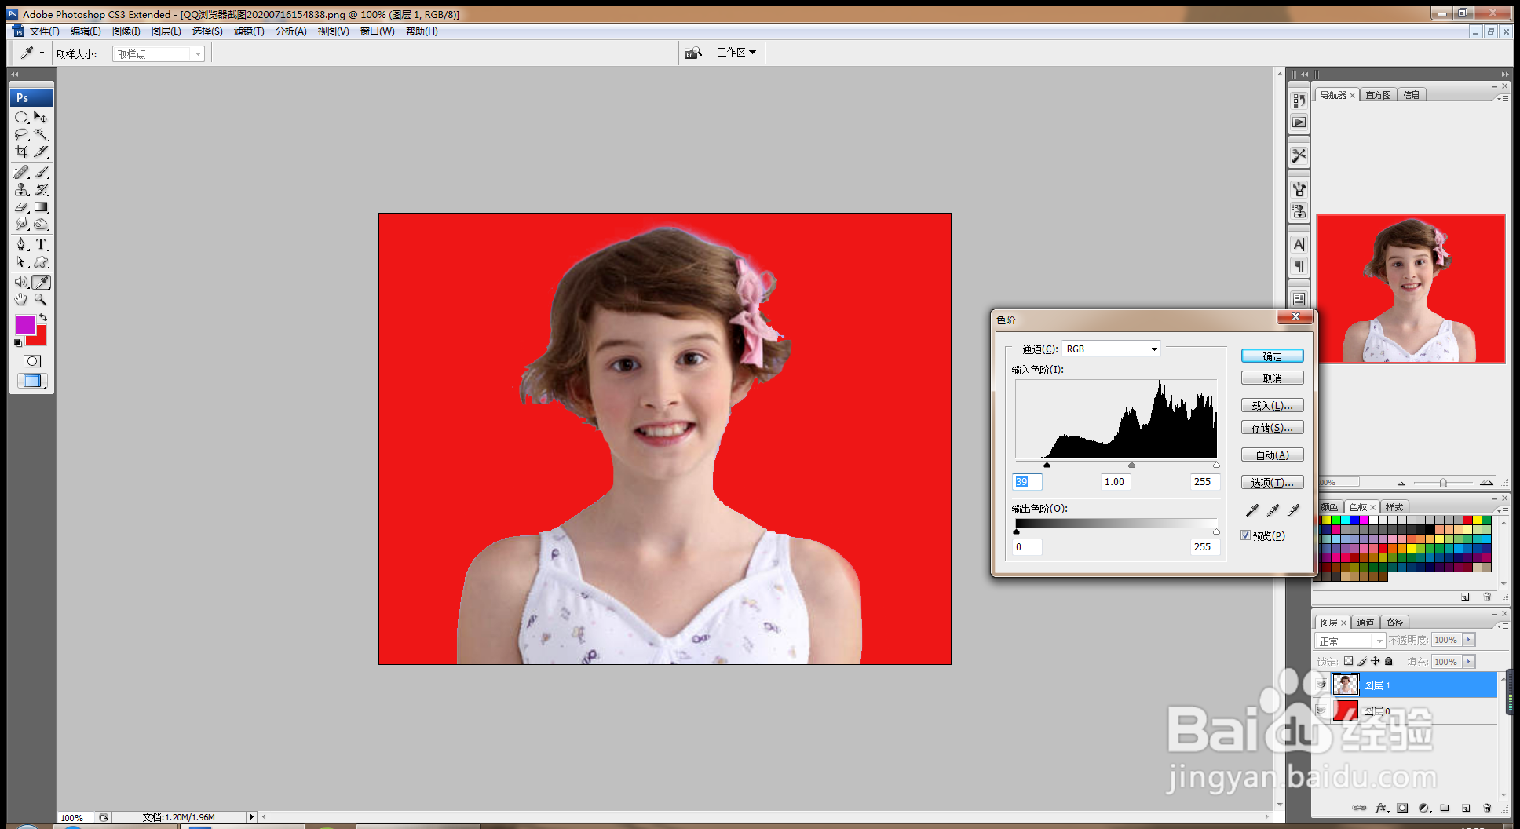1520x829 pixels.
Task: Select the Clone Stamp tool
Action: pos(22,189)
